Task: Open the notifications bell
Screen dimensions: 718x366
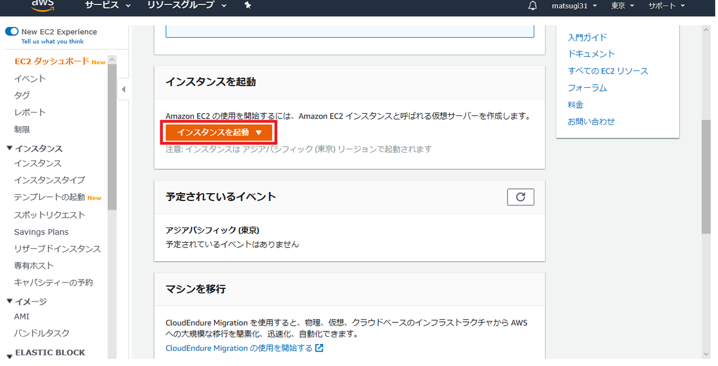Action: [533, 5]
